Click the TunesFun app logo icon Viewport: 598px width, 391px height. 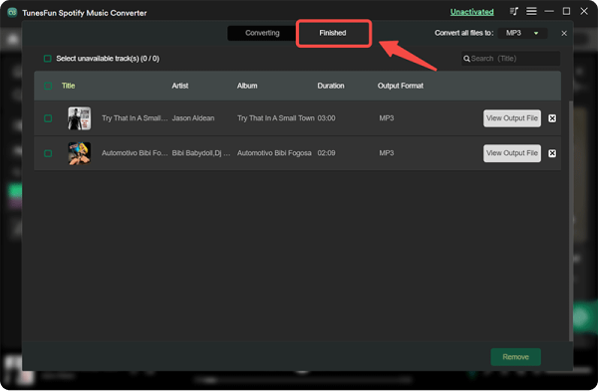(12, 12)
